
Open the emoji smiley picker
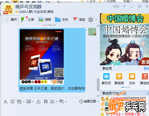13,101
